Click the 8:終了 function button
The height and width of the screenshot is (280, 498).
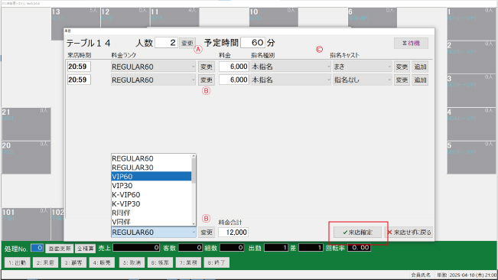coord(216,262)
